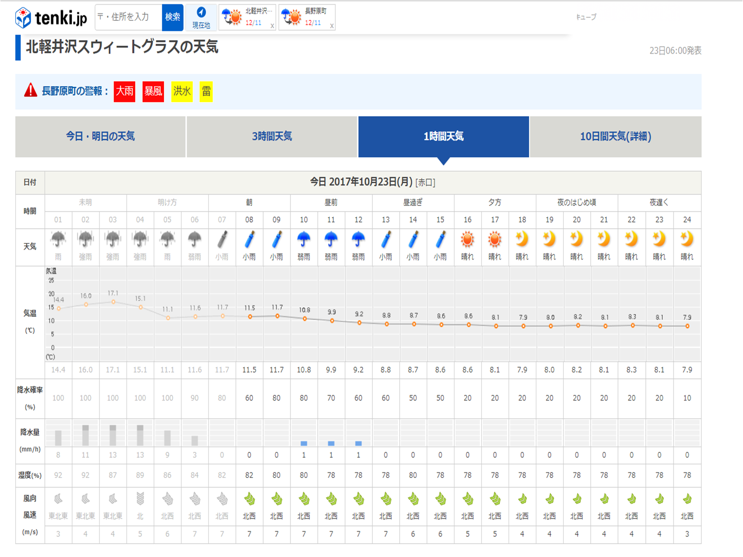Viewport: 743px width, 557px height.
Task: Click the sun icon for hour 16
Action: pos(468,240)
